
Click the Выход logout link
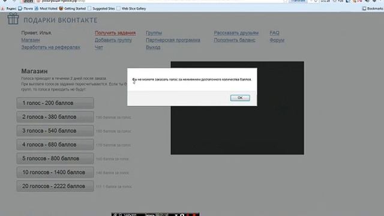tap(153, 47)
